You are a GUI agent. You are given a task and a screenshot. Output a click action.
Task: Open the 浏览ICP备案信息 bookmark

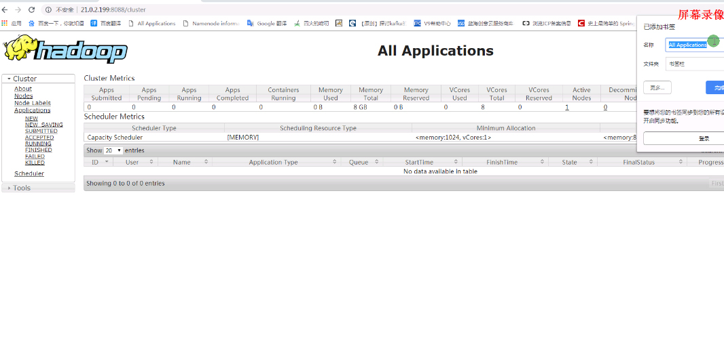pyautogui.click(x=546, y=23)
